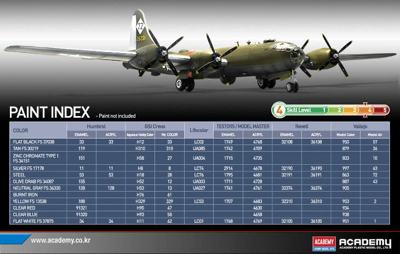Screen dimensions: 400x254
Task: Select the BURNT IRON row label
Action: pyautogui.click(x=25, y=195)
